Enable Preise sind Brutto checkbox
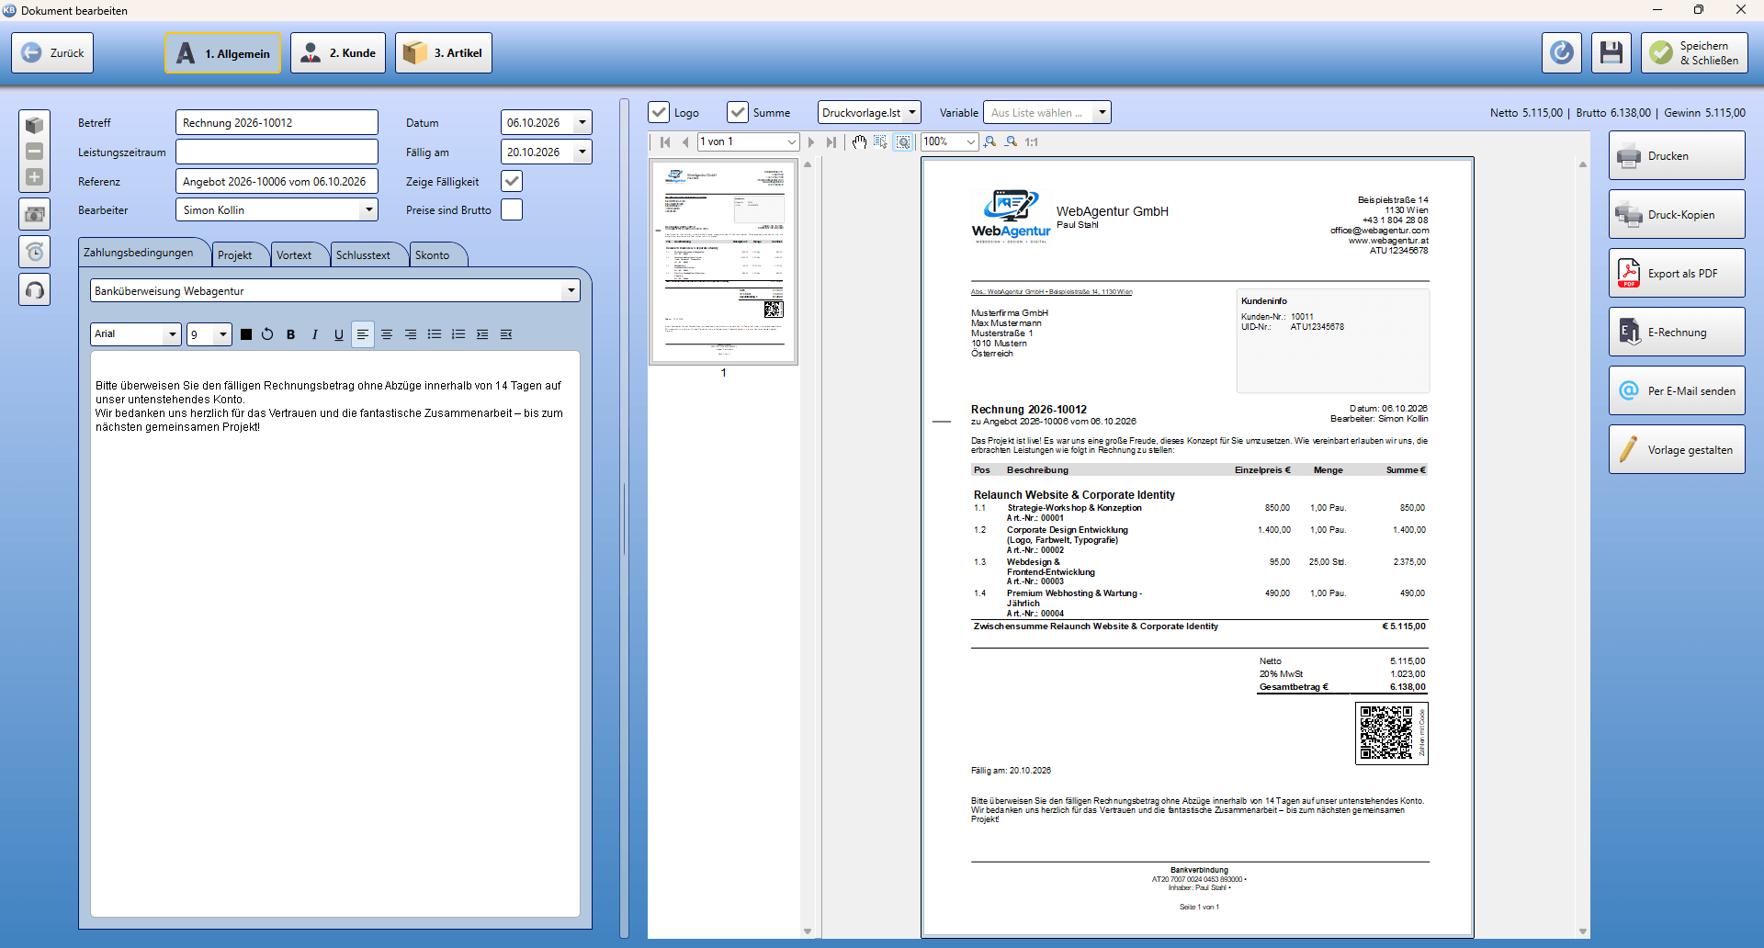Viewport: 1764px width, 948px height. 512,209
